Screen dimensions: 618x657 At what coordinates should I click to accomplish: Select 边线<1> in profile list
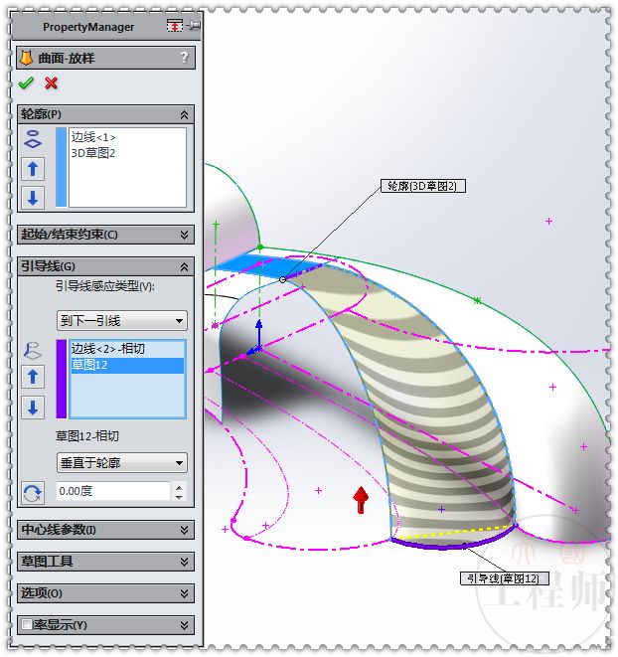[x=93, y=137]
